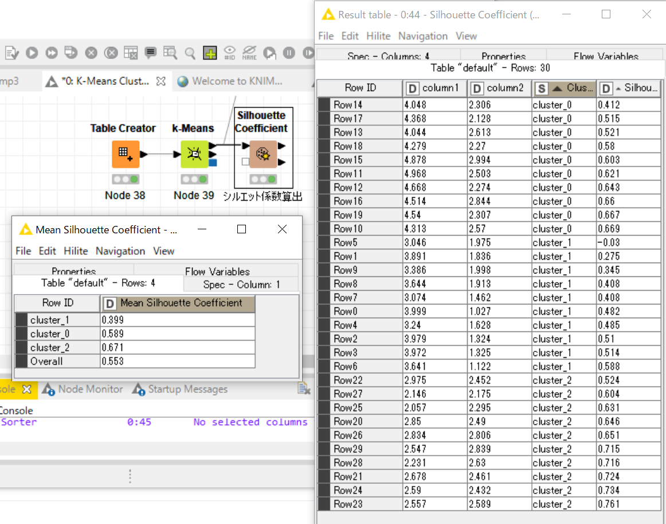Screen dimensions: 666x524
Task: Toggle the hide node #ID eye icon
Action: [230, 53]
